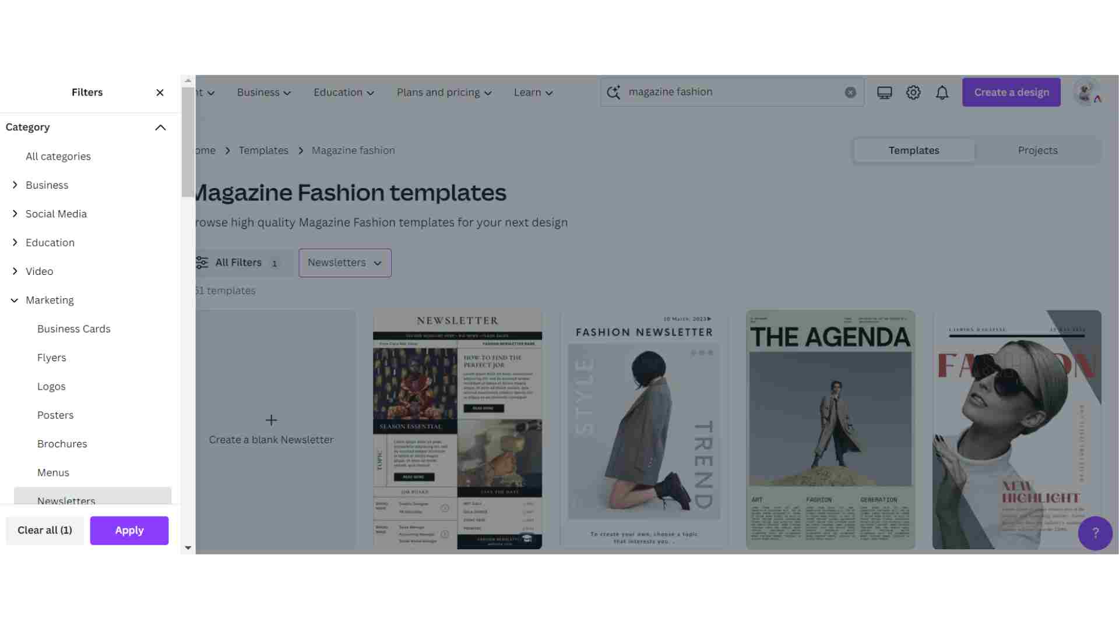Open the notifications bell
1119x629 pixels.
point(942,93)
